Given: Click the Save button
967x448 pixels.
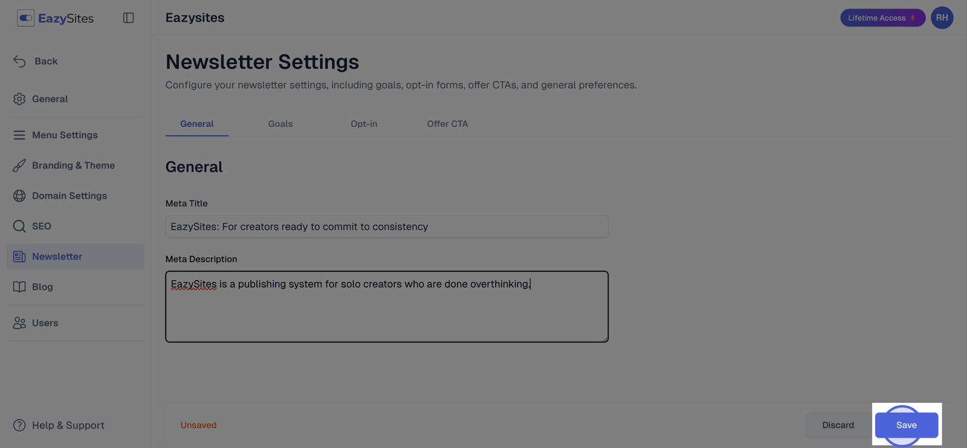Looking at the screenshot, I should coord(906,425).
